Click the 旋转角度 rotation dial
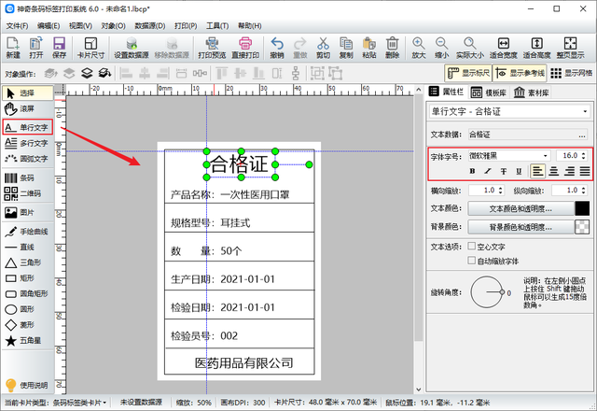The height and width of the screenshot is (411, 597). click(x=487, y=292)
